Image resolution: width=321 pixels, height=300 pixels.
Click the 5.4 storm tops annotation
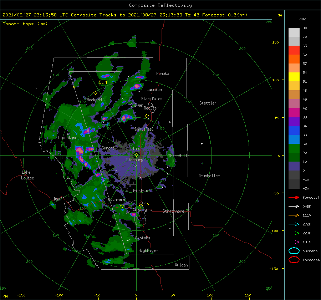103,82
